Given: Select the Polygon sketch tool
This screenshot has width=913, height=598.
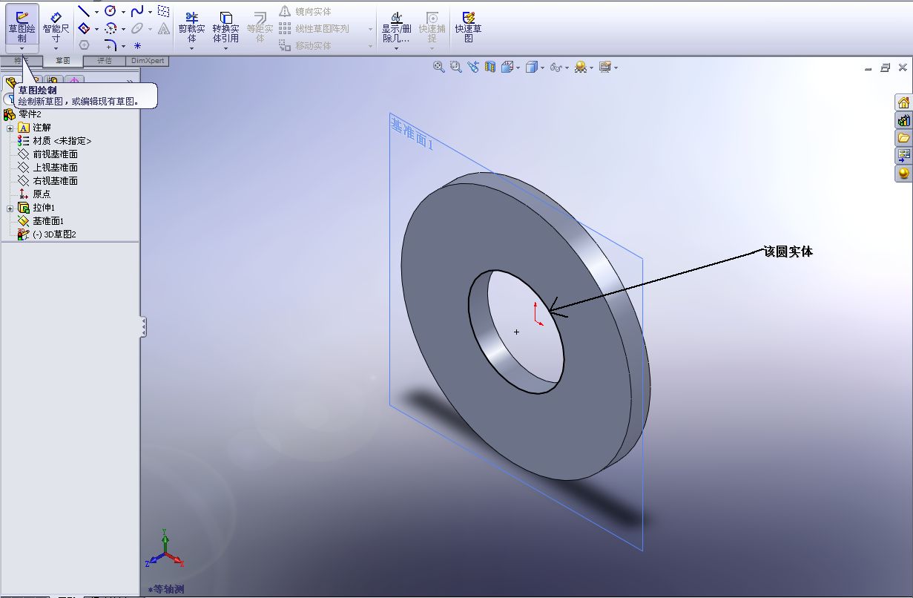Looking at the screenshot, I should [84, 45].
